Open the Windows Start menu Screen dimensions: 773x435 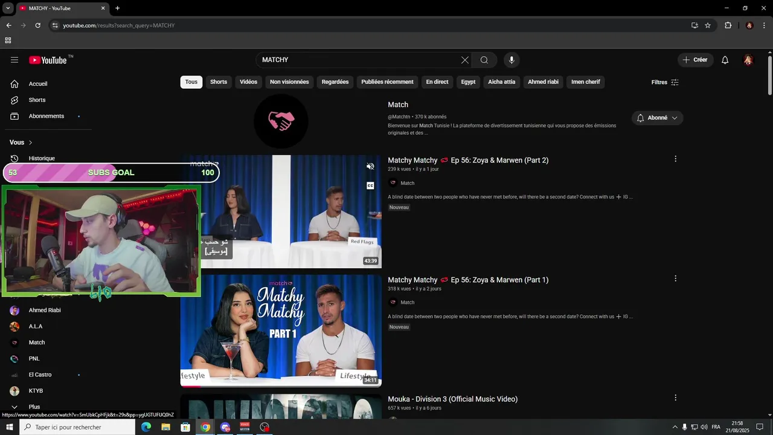(9, 427)
